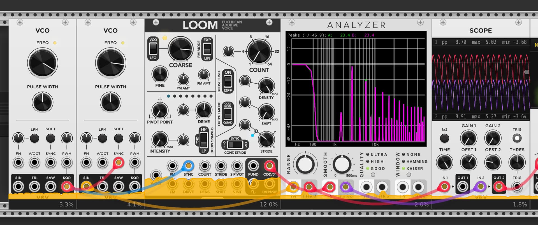Click the PWM knob on left VCO
The height and width of the screenshot is (225, 538).
pos(67,138)
